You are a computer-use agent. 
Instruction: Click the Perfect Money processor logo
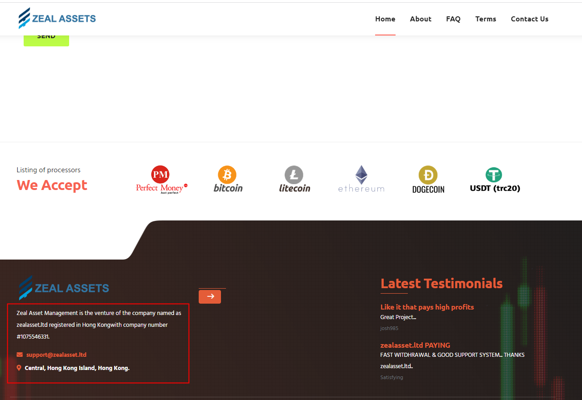[161, 180]
